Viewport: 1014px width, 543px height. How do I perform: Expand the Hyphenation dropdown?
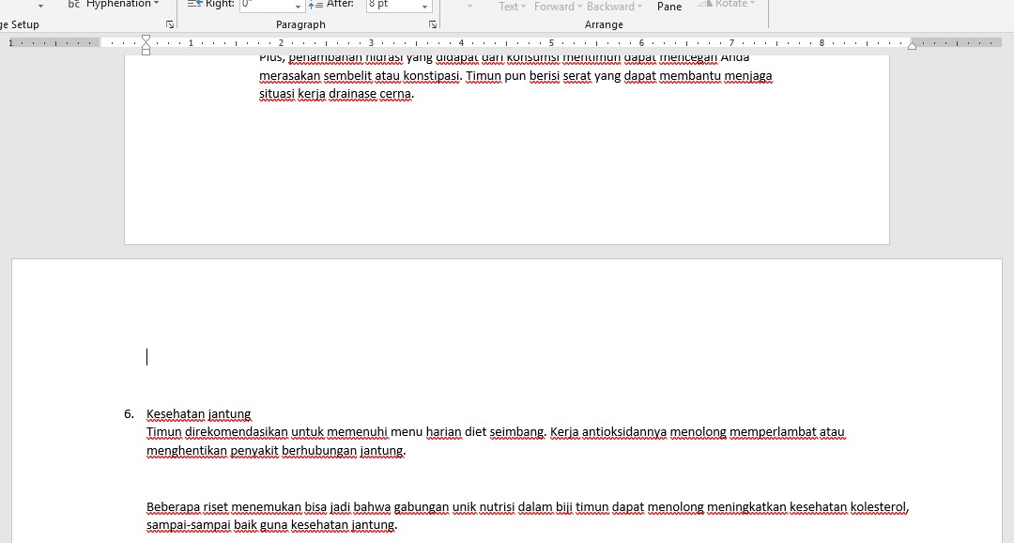(x=156, y=5)
